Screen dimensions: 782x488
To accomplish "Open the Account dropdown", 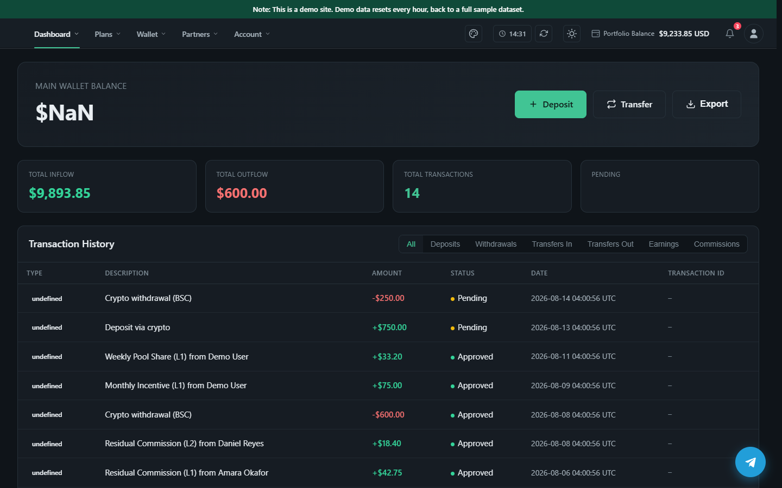I will (252, 34).
